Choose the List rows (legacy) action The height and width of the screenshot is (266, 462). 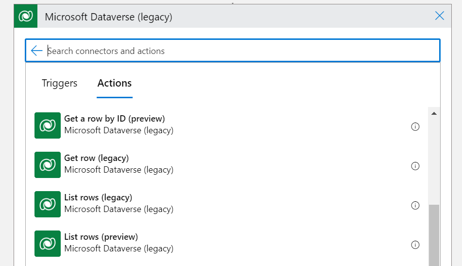pos(98,197)
